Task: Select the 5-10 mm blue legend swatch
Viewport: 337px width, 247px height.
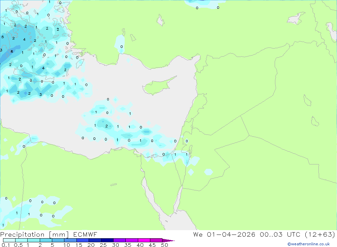Action: coord(58,240)
